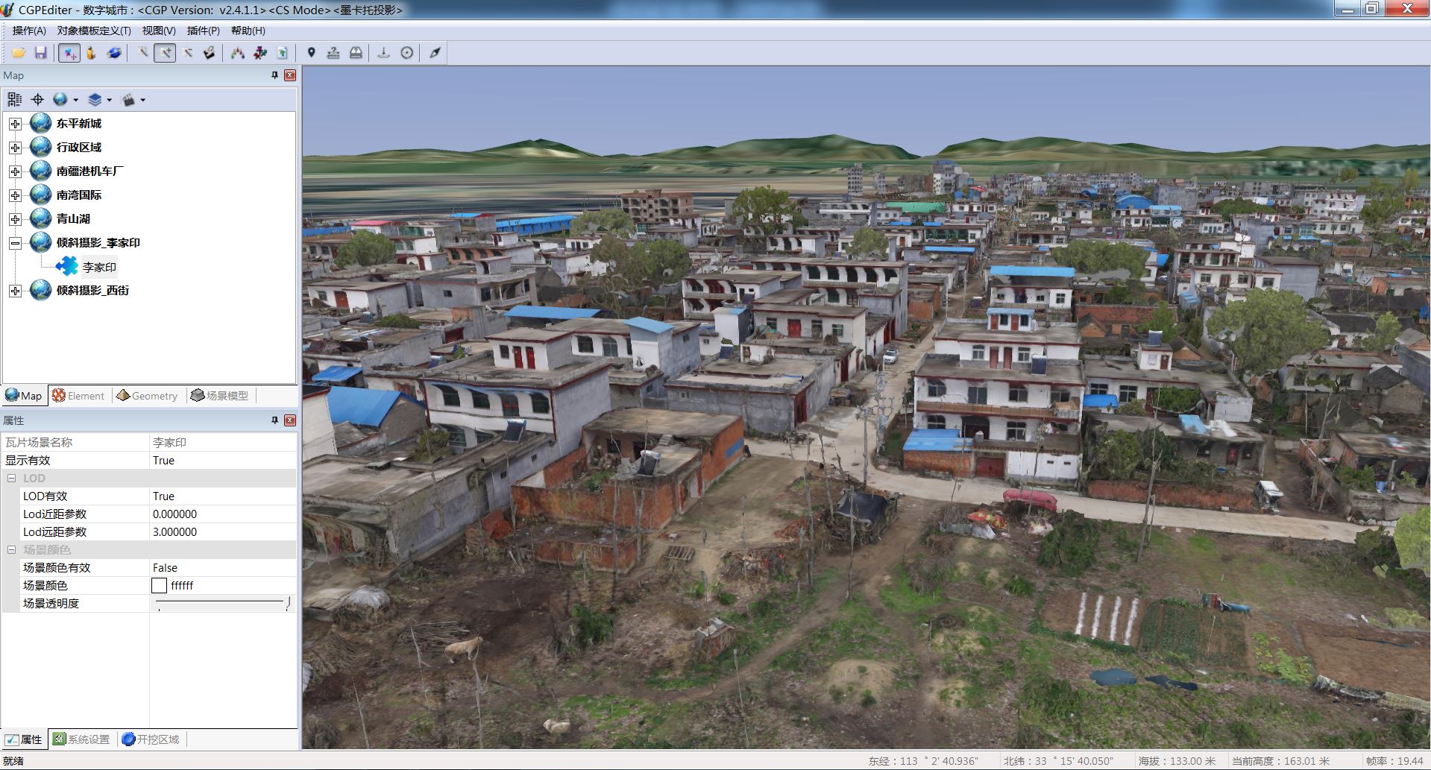Click the blue flying globe toolbar icon
The height and width of the screenshot is (770, 1431).
[114, 53]
